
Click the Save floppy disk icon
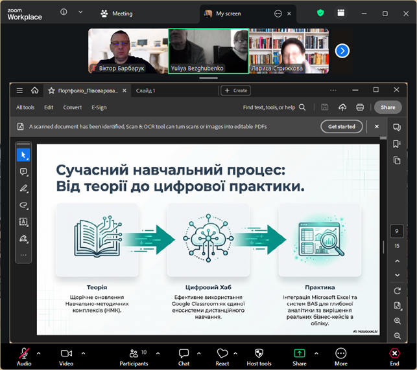[x=324, y=107]
